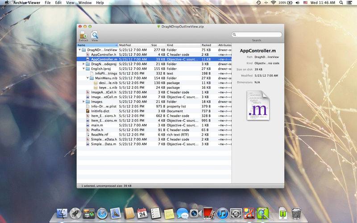Expand the DragN...odeproj folder
This screenshot has height=223, width=357.
click(83, 64)
